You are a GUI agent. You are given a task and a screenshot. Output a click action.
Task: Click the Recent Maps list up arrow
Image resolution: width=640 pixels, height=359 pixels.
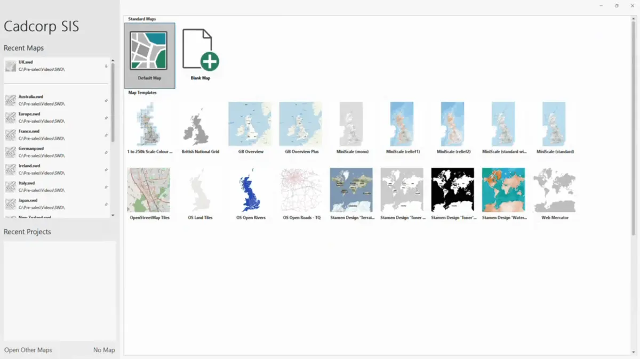(x=113, y=60)
